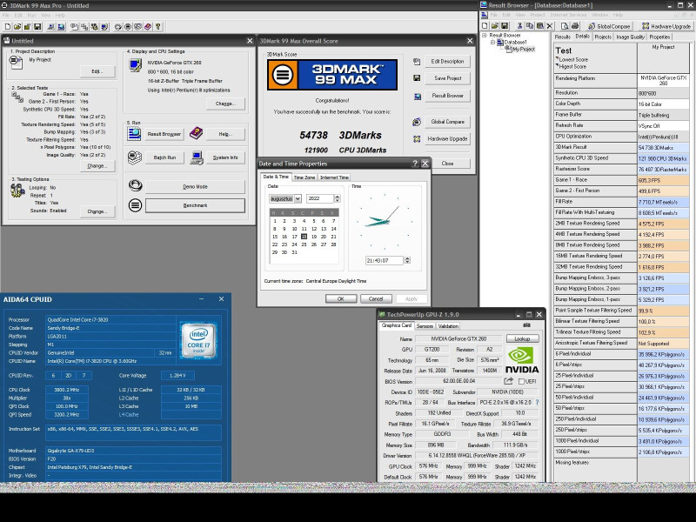This screenshot has height=522, width=696.
Task: Click the round icon left of the Benchmark button
Action: click(x=136, y=205)
